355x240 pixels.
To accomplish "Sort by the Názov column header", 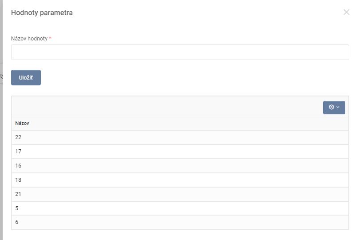I will coord(22,123).
